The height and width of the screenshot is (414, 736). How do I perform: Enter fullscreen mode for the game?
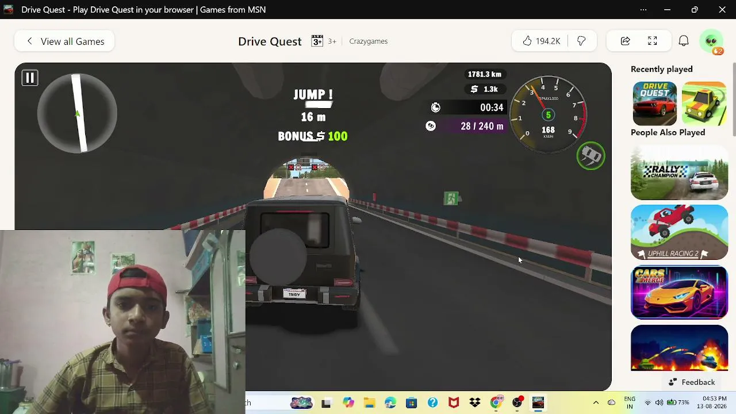653,41
